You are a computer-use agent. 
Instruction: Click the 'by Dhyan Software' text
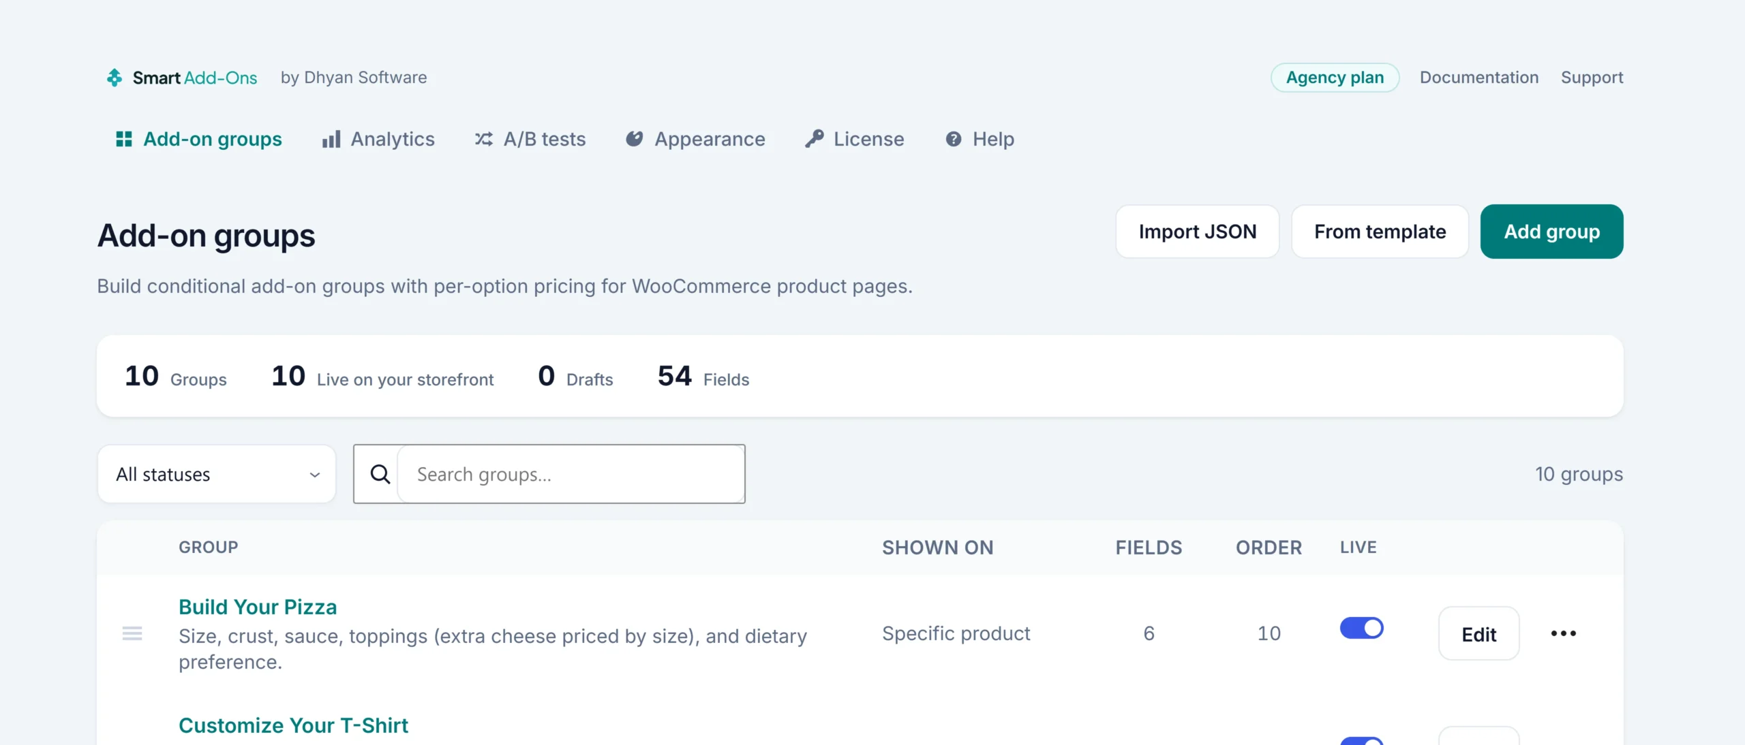pos(354,78)
